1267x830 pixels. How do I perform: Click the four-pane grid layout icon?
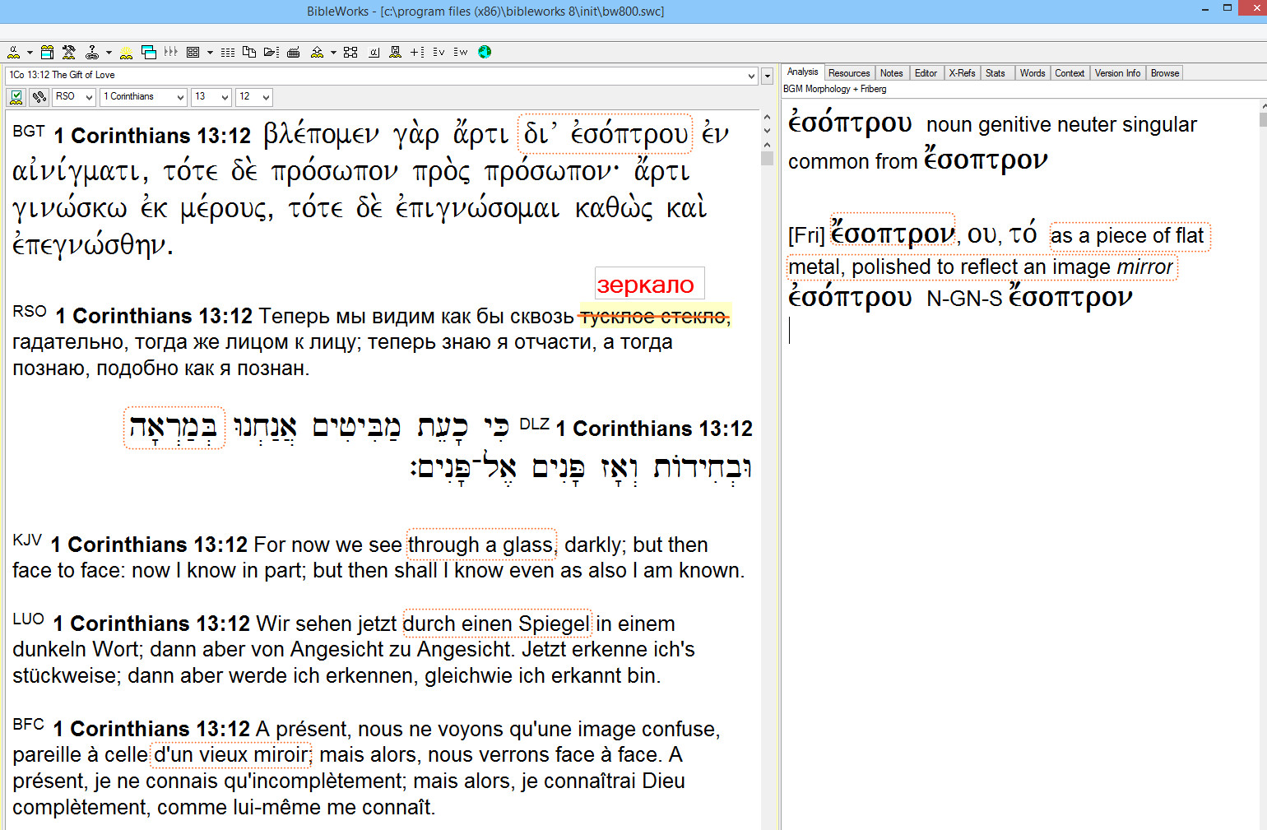pos(193,53)
